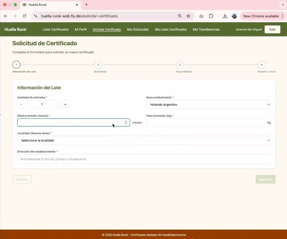Open the Localidad (Buenos Aires) dropdown
The width and height of the screenshot is (287, 239).
click(x=144, y=140)
